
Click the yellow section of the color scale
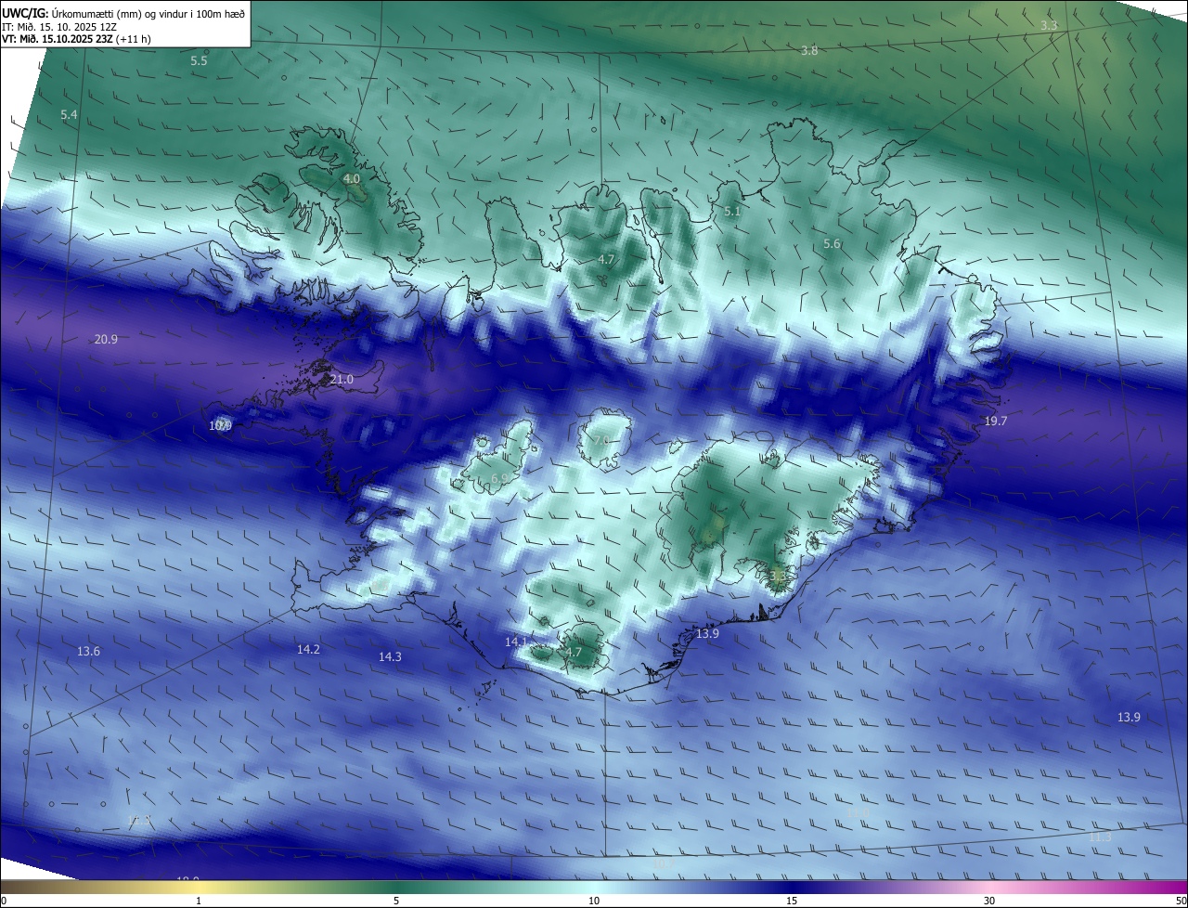point(200,887)
